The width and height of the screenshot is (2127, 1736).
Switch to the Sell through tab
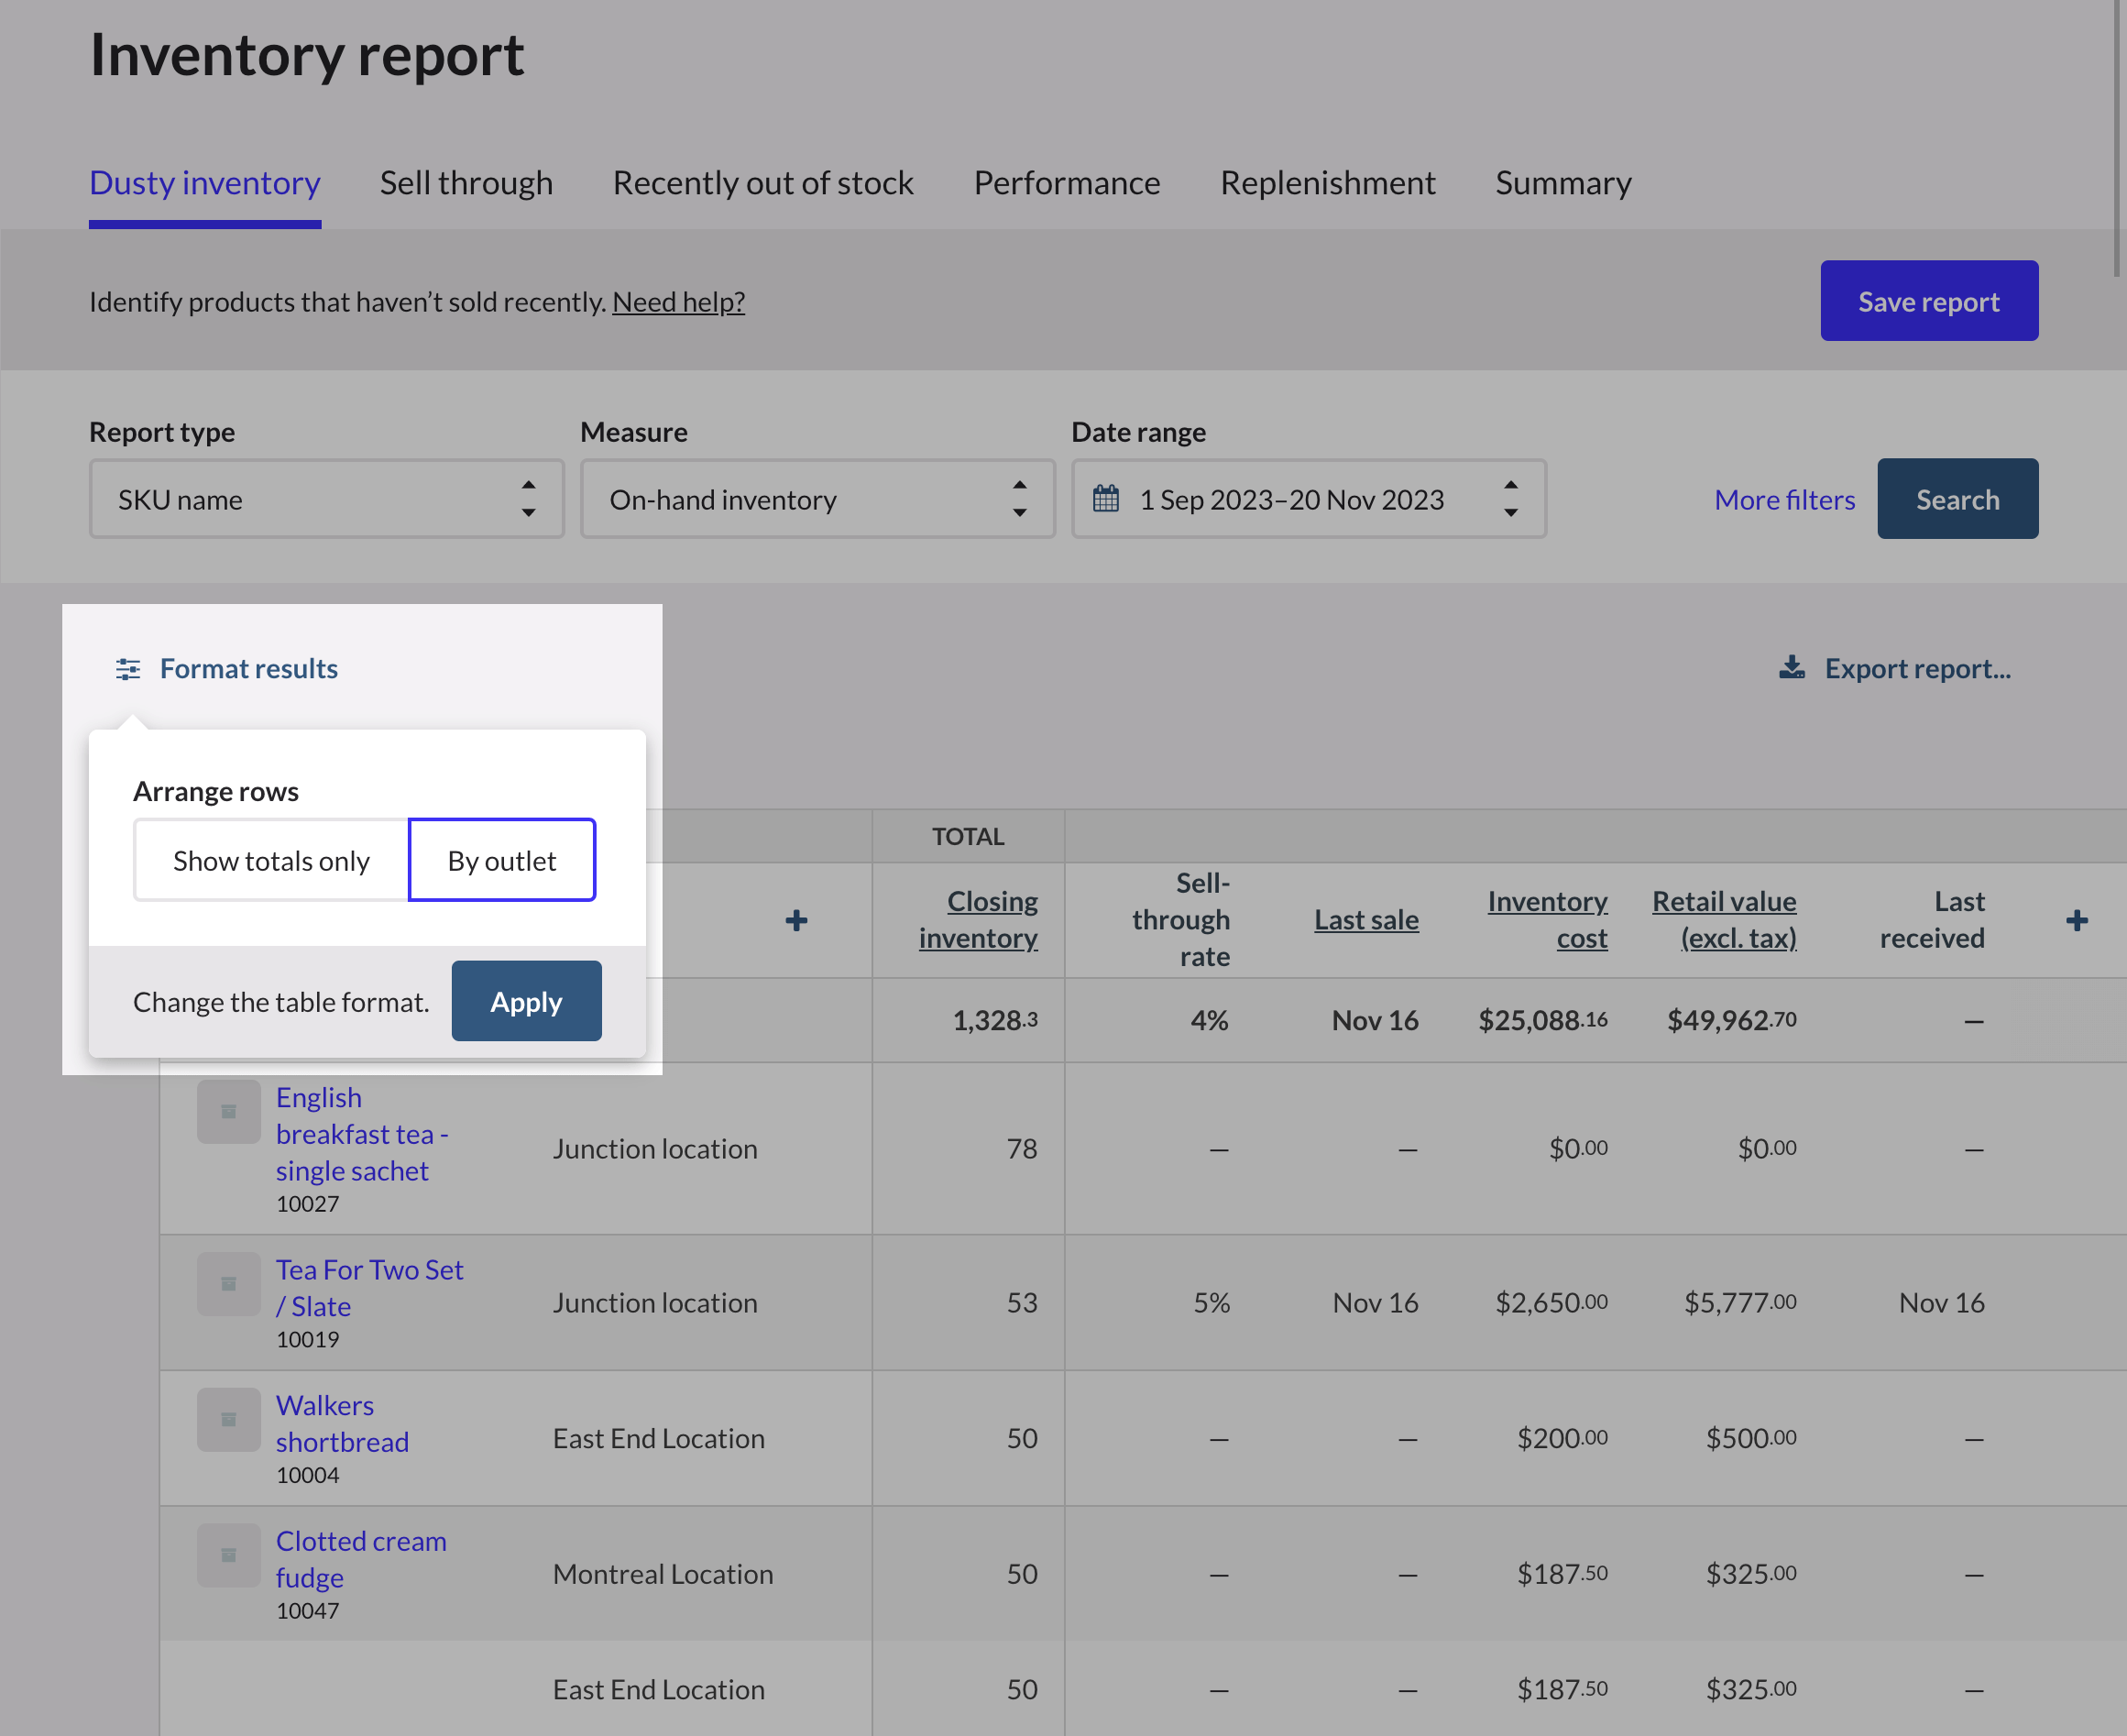[x=466, y=183]
